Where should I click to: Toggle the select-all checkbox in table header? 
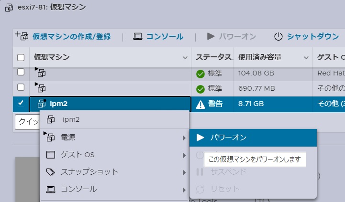[21, 58]
